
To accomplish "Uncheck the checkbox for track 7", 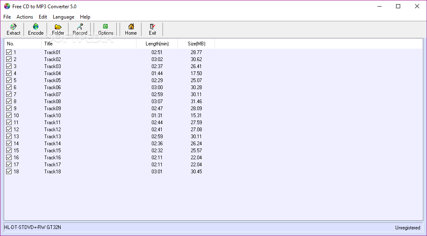I will tap(9, 94).
